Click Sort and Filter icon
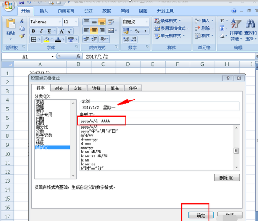258x221 pixels. 236,24
